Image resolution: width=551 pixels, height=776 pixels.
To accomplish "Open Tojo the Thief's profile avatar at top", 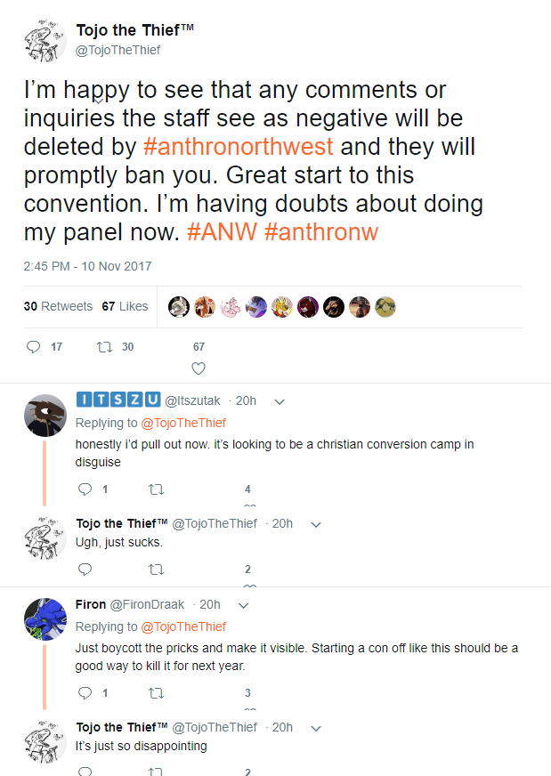I will [x=45, y=42].
